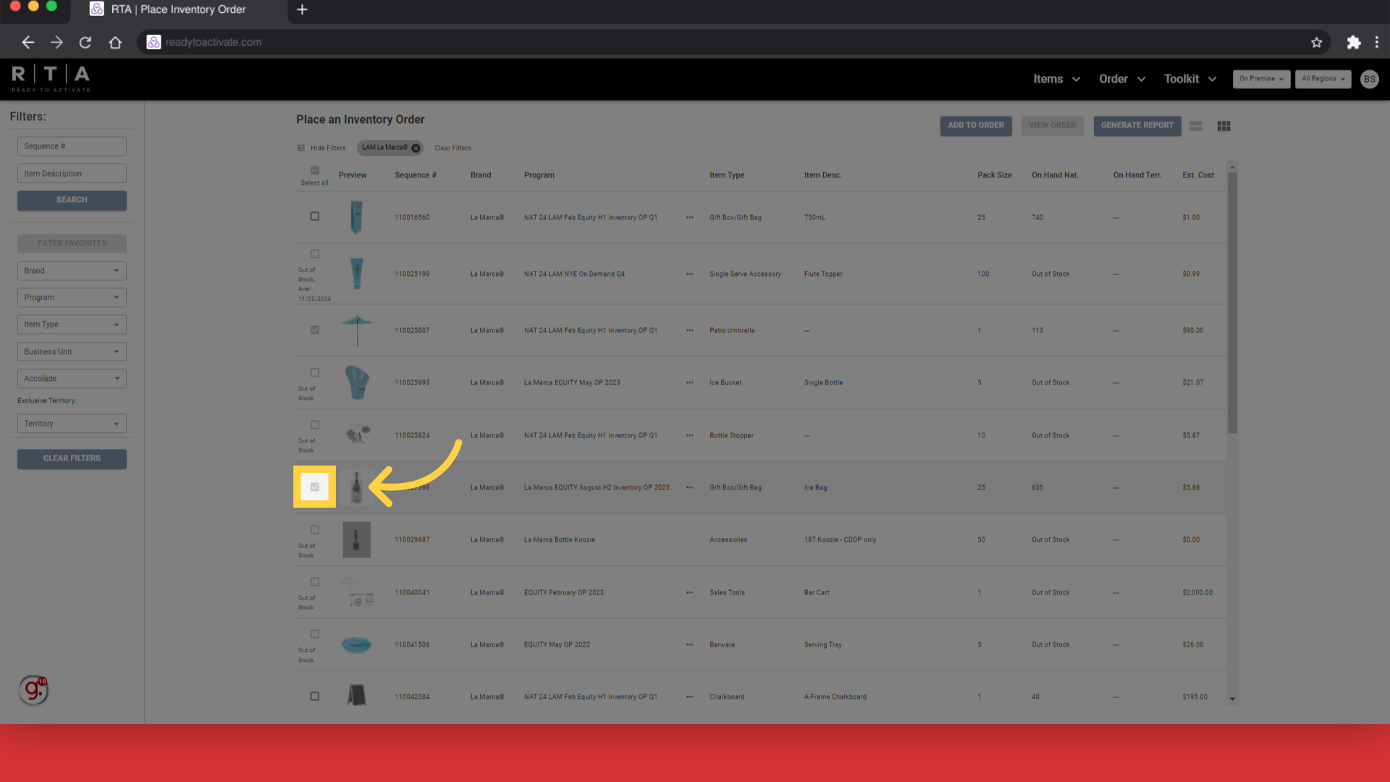This screenshot has height=782, width=1390.
Task: Click the ADD TO ORDER button
Action: (975, 125)
